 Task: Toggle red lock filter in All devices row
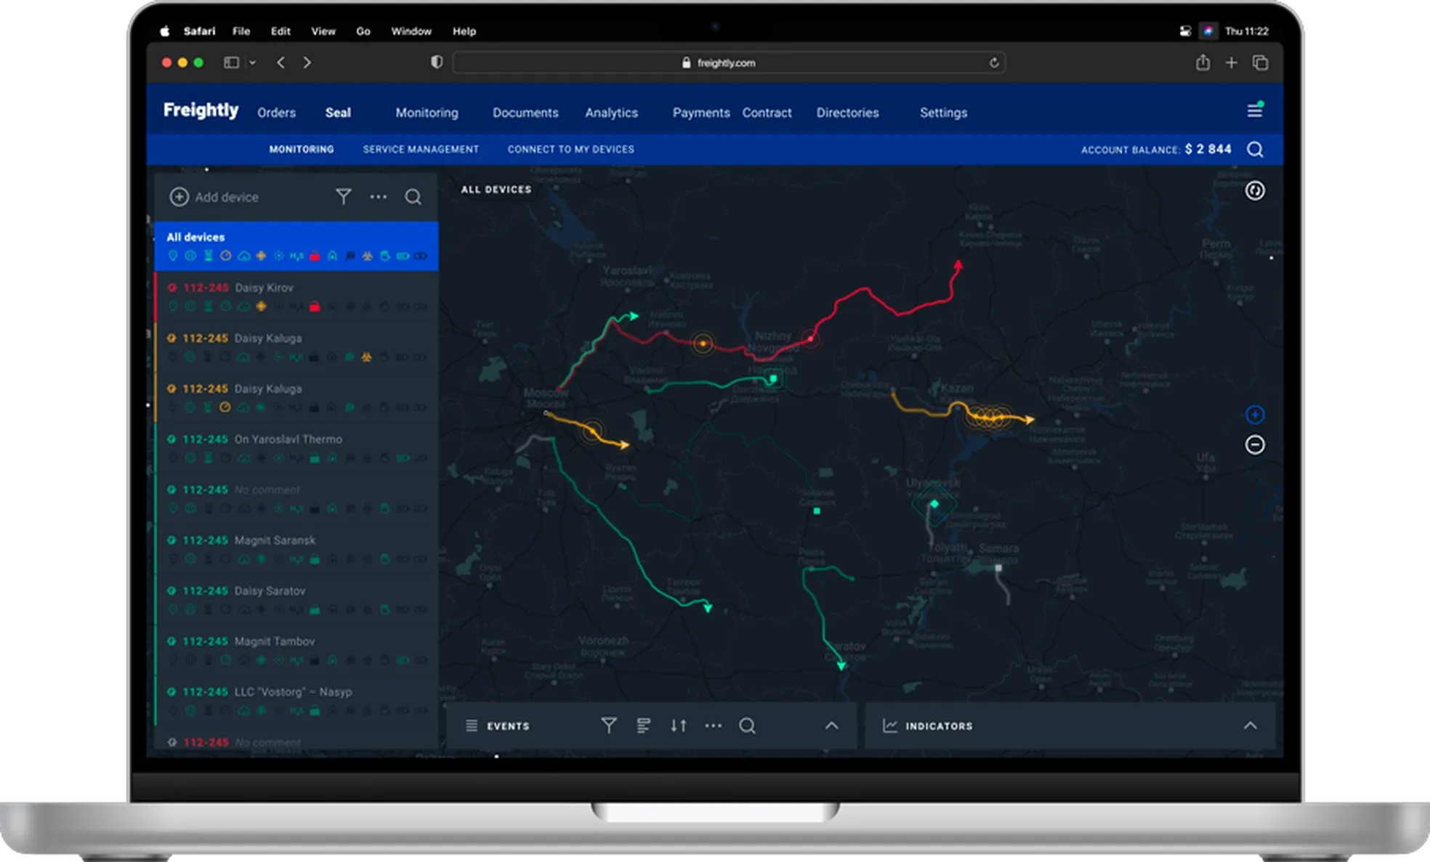(x=315, y=256)
